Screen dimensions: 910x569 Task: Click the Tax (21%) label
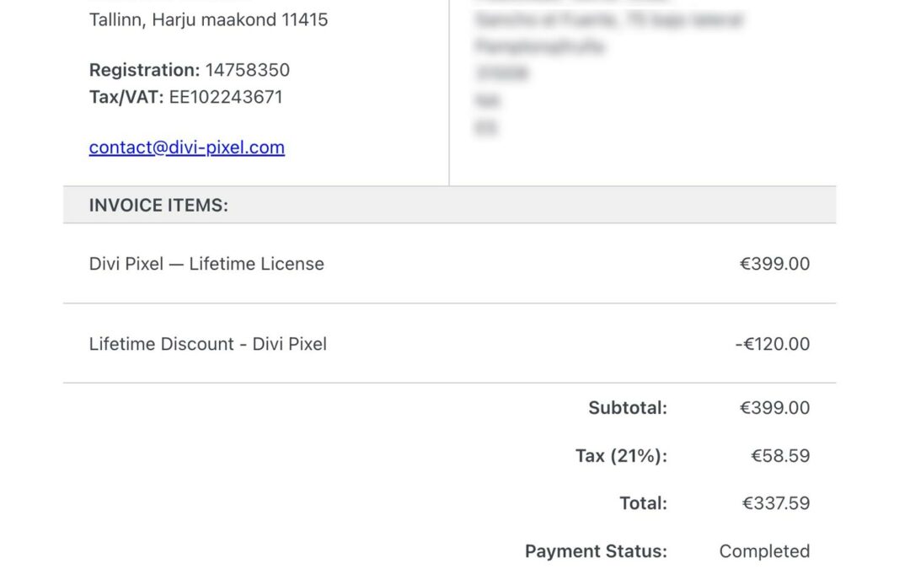pyautogui.click(x=622, y=456)
